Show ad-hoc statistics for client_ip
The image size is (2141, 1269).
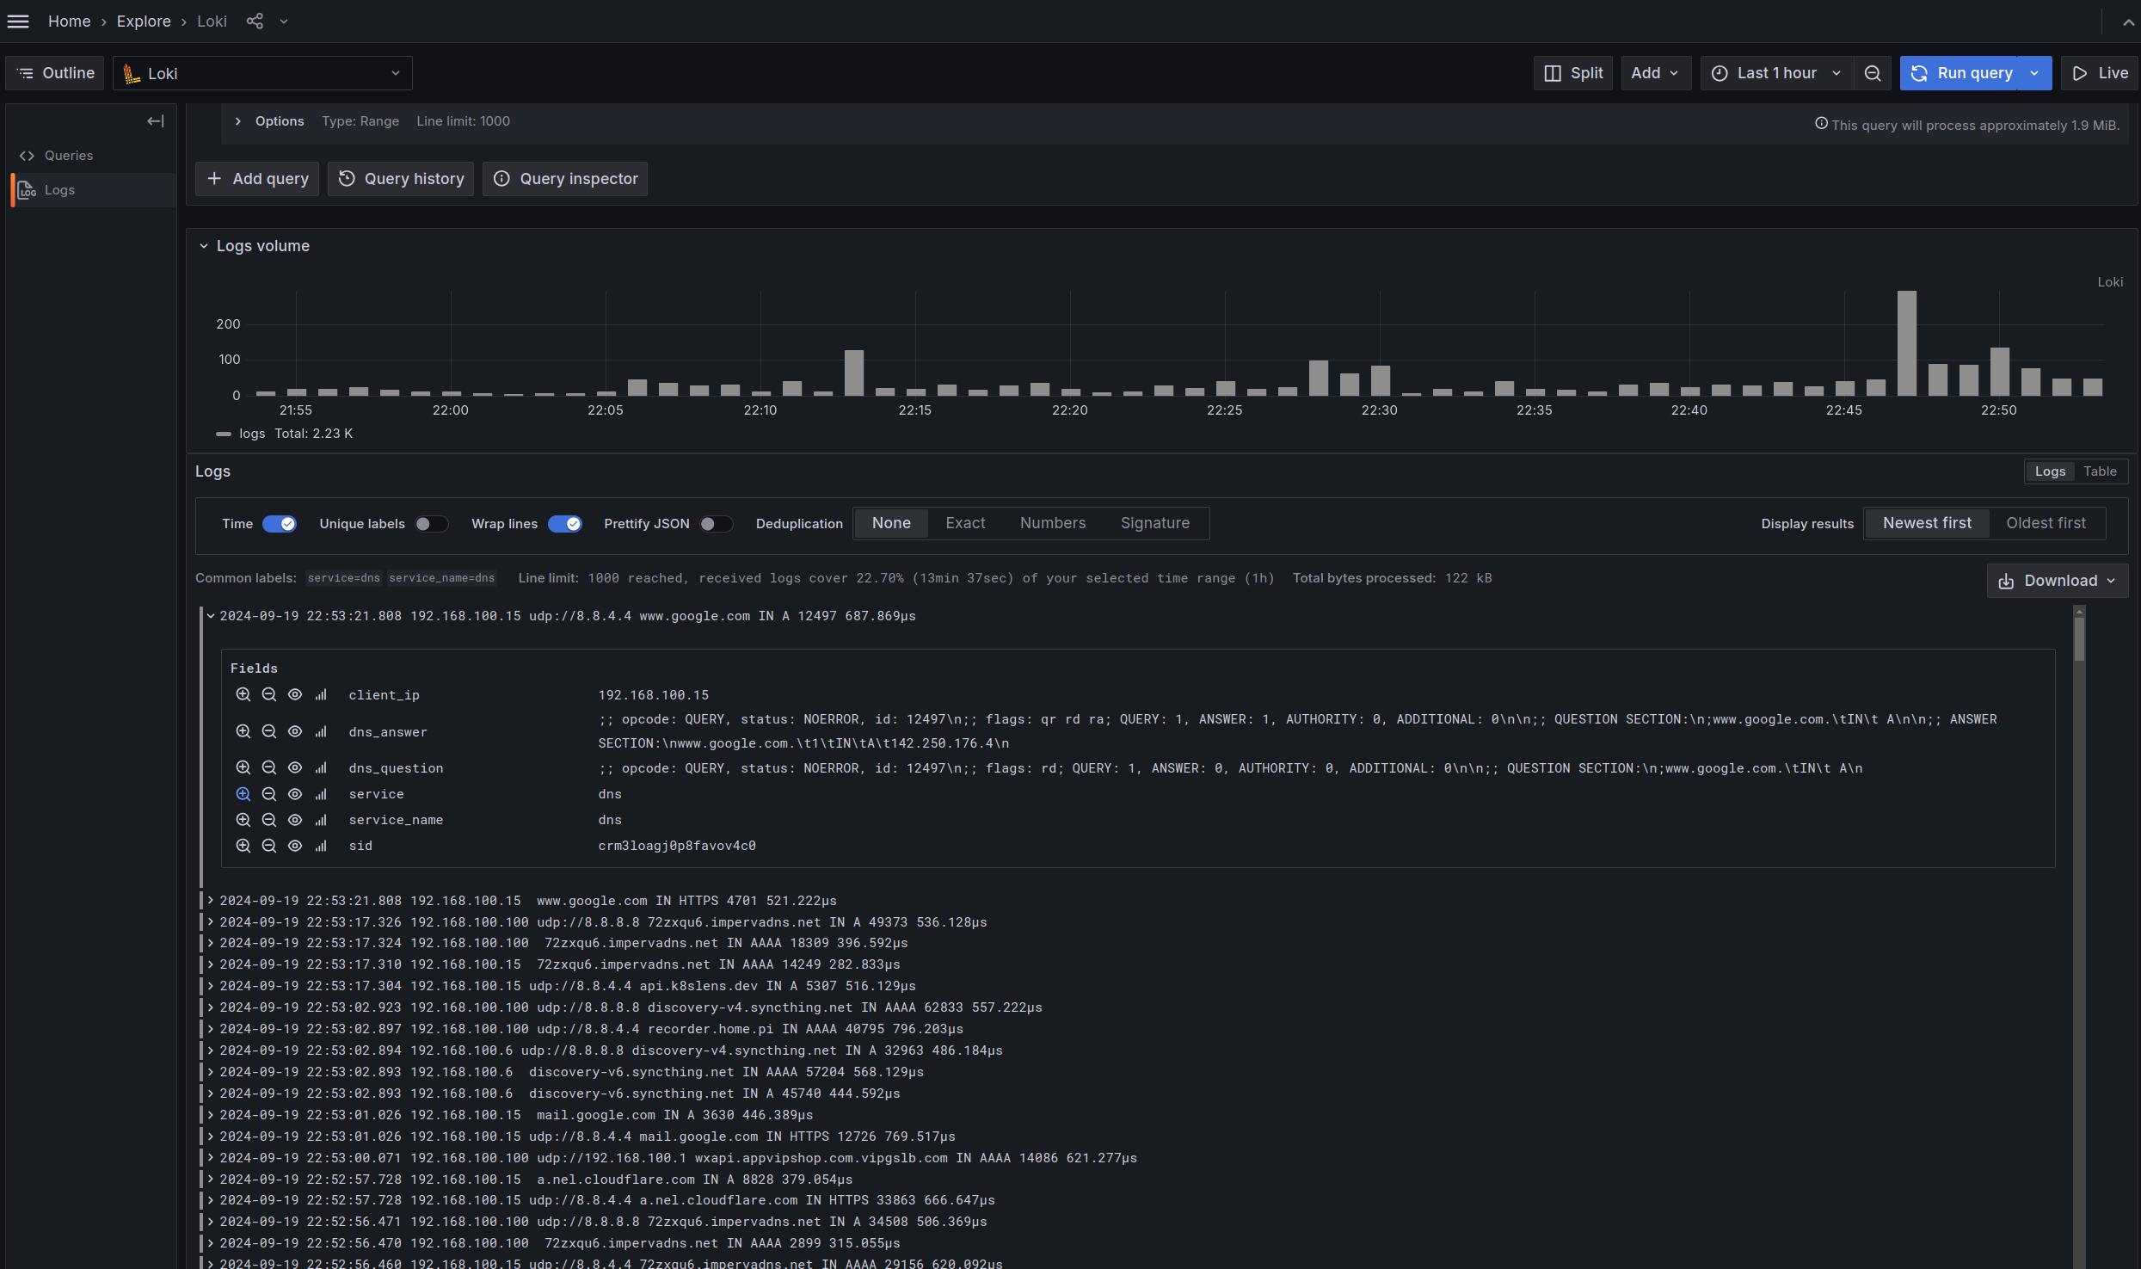click(321, 695)
